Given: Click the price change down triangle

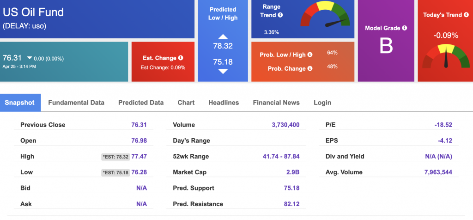Looking at the screenshot, I should (x=30, y=58).
